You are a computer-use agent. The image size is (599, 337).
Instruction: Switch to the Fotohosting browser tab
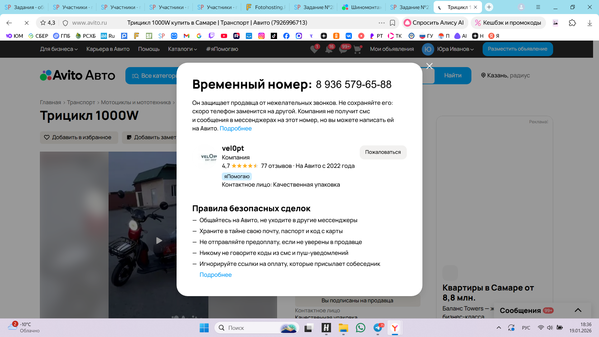point(266,7)
